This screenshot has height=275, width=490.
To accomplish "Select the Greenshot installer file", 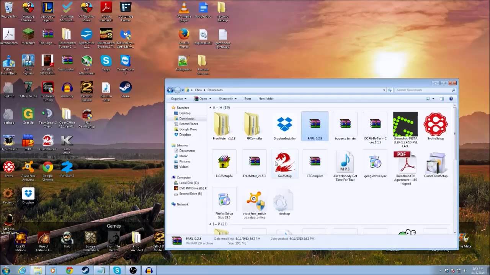I will tap(405, 130).
